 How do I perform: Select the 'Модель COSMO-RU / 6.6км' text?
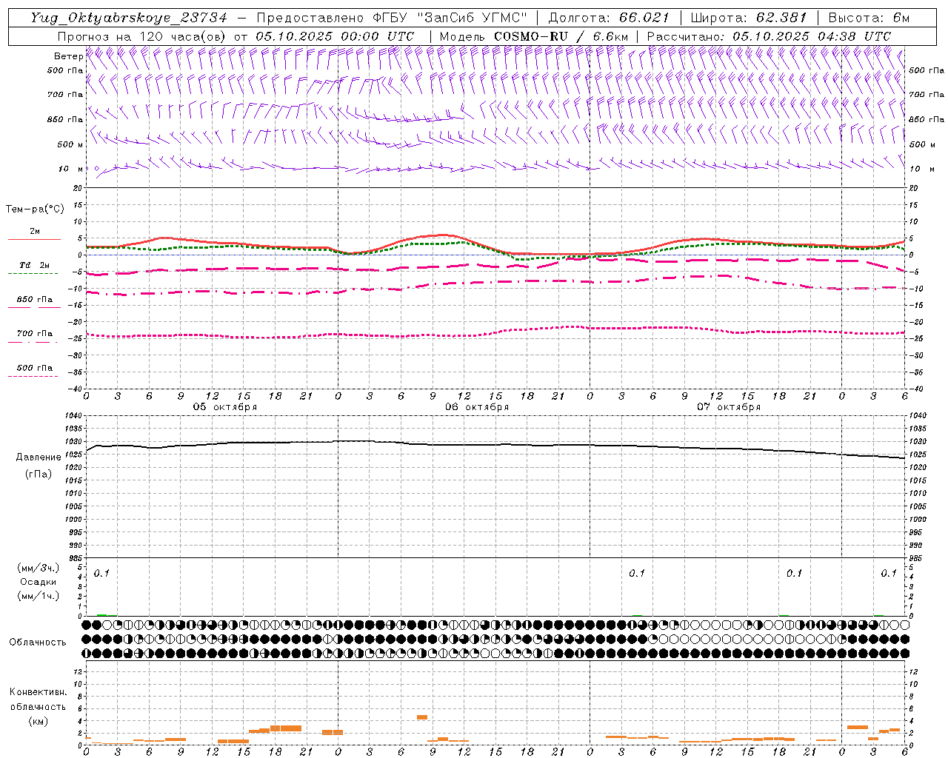(533, 36)
